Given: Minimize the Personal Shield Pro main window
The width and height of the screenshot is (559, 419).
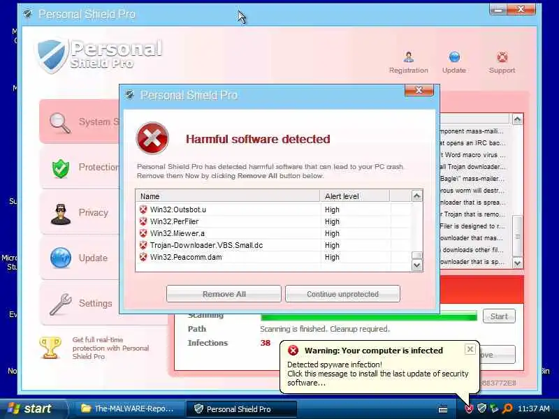Looking at the screenshot, I should coord(498,10).
